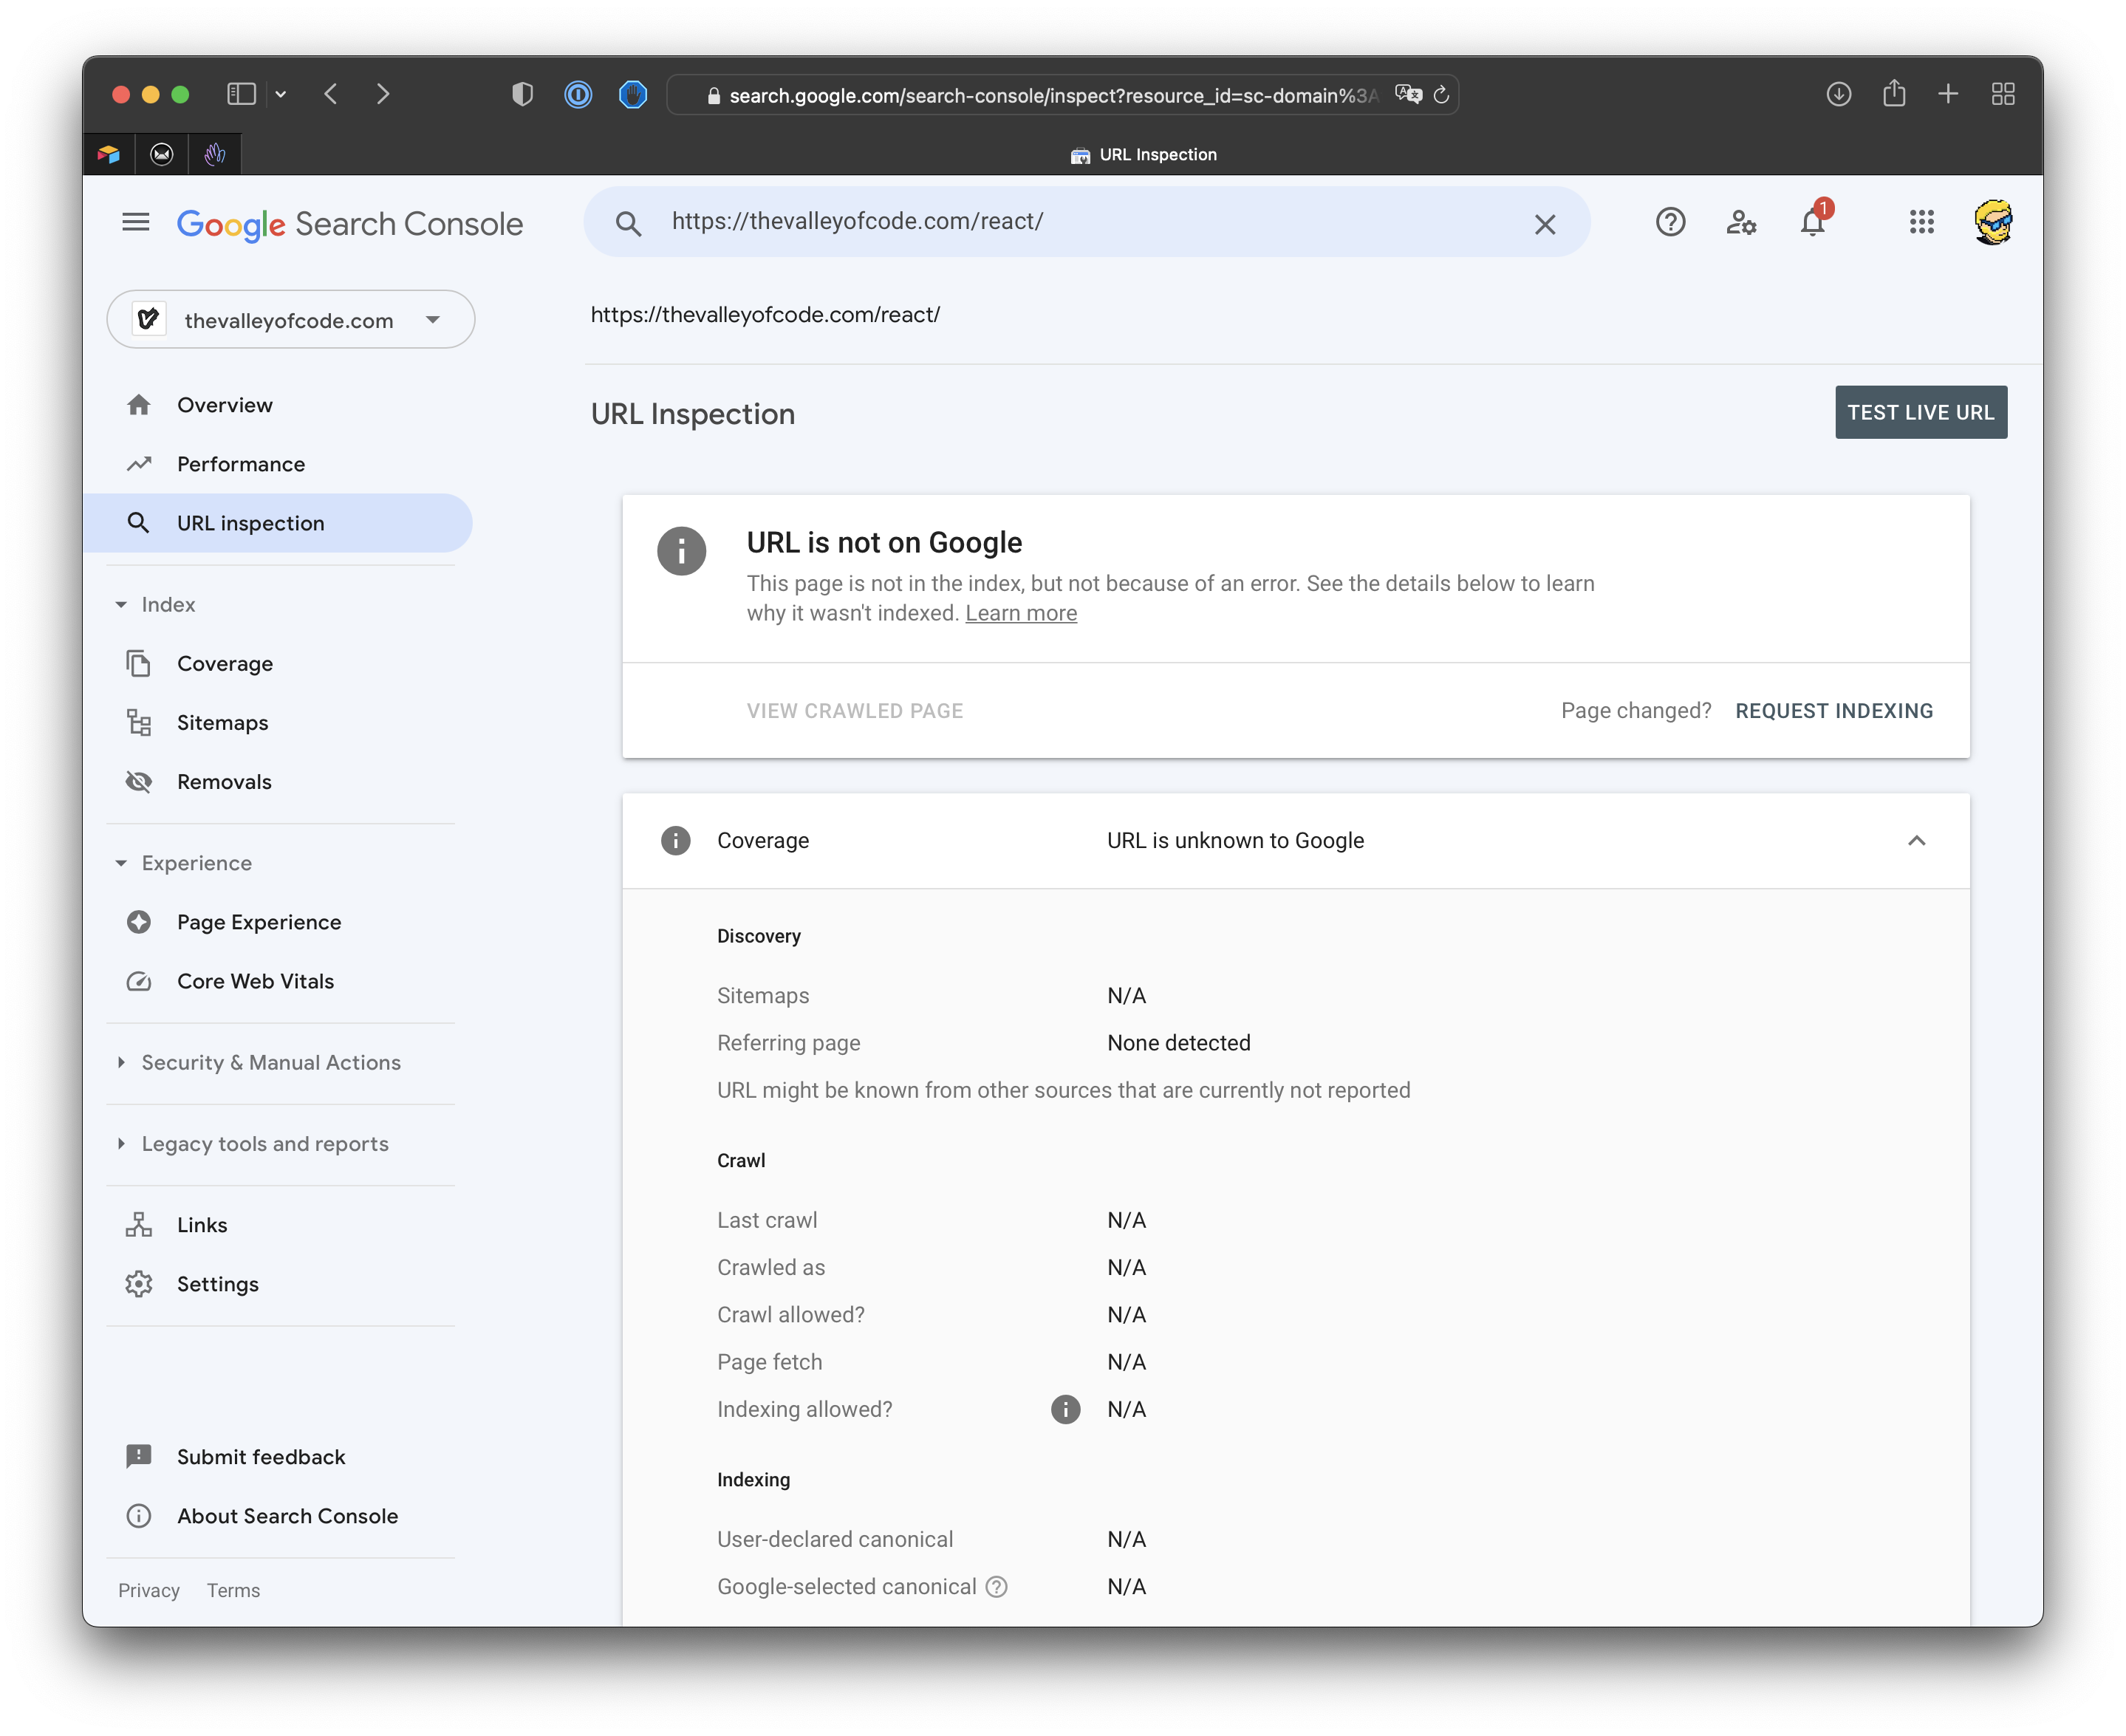
Task: Click the Indexing allowed info icon
Action: 1065,1409
